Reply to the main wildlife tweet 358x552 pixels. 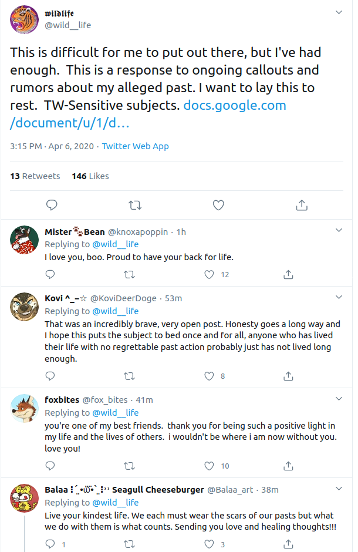52,205
